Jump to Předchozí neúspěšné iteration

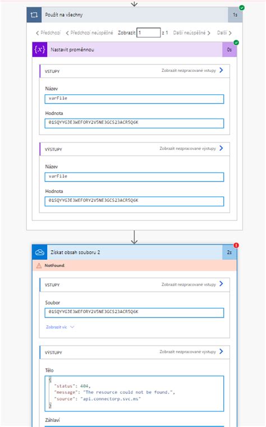coord(89,33)
